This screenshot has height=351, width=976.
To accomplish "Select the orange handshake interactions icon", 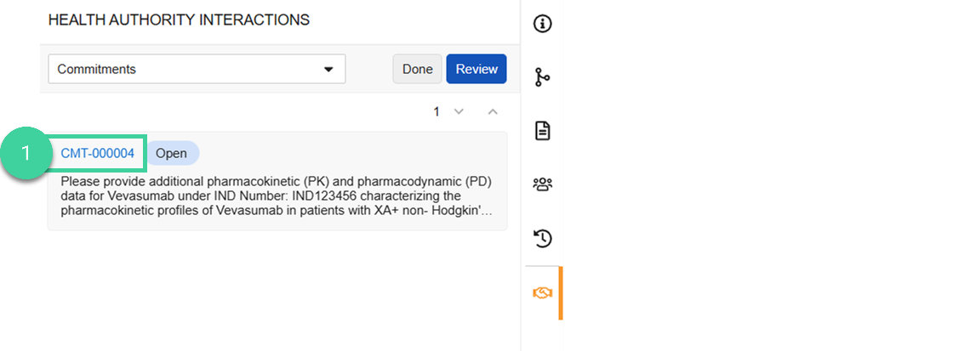I will click(x=543, y=292).
